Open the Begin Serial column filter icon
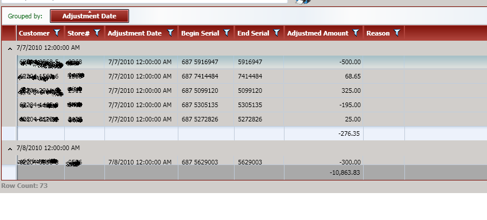Screen dimensions: 487x220 click(x=227, y=33)
